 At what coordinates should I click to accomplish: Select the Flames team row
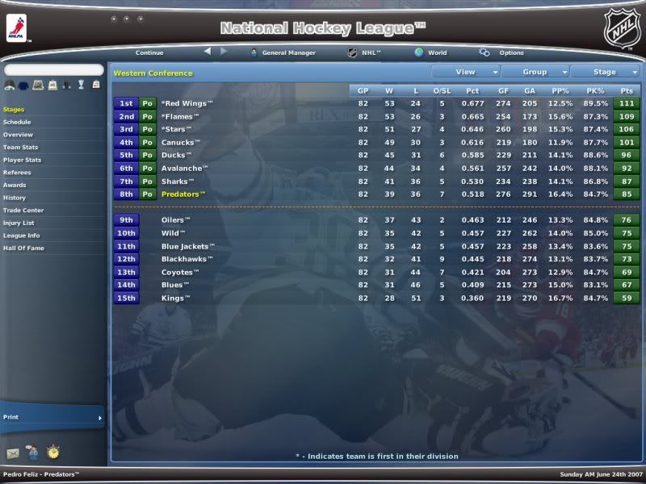376,116
